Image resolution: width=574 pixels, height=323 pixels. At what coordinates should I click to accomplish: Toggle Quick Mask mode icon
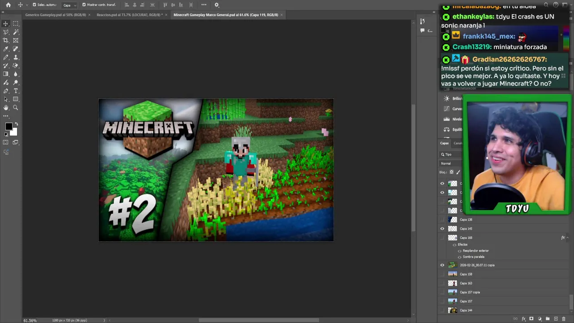coord(6,142)
